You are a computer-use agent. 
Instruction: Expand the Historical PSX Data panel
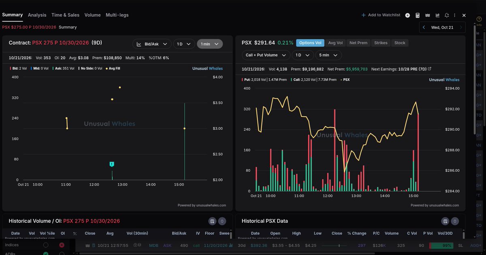455,221
